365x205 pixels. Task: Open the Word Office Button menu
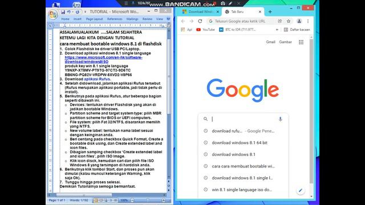click(x=53, y=15)
